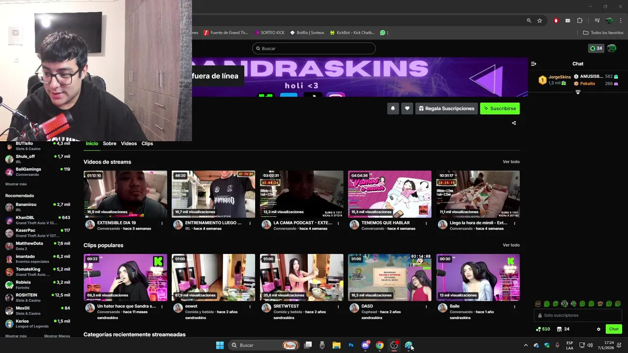Open options for the eewet clip
Viewport: 628px width, 353px height.
pyautogui.click(x=250, y=307)
